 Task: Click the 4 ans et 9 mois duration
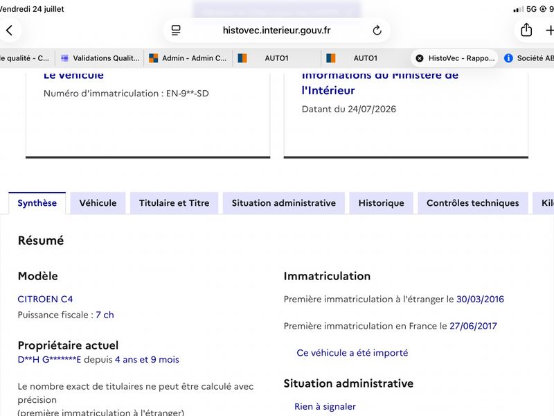(x=147, y=360)
